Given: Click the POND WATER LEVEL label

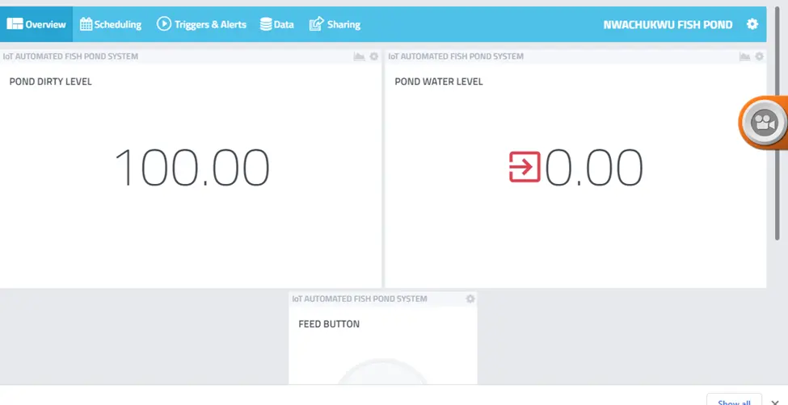Looking at the screenshot, I should click(x=439, y=81).
